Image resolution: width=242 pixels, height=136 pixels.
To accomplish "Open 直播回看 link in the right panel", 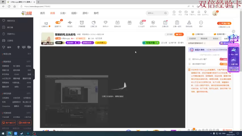I will [x=220, y=34].
